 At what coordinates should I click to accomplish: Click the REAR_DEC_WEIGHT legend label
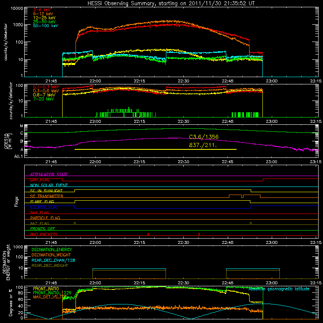(x=50, y=266)
